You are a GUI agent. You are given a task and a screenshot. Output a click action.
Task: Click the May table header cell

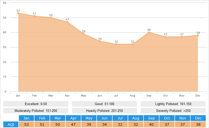89,118
